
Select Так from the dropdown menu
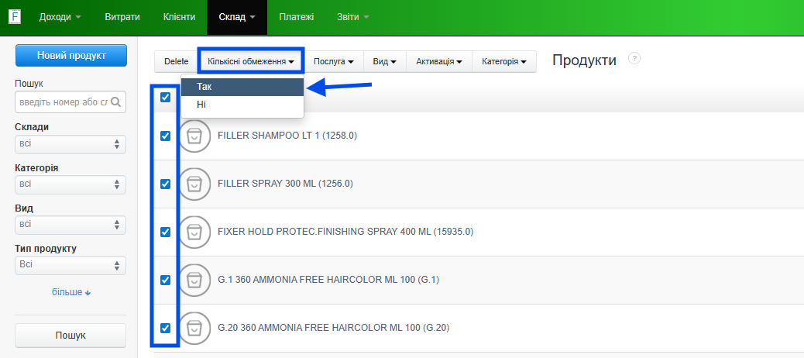pyautogui.click(x=242, y=87)
